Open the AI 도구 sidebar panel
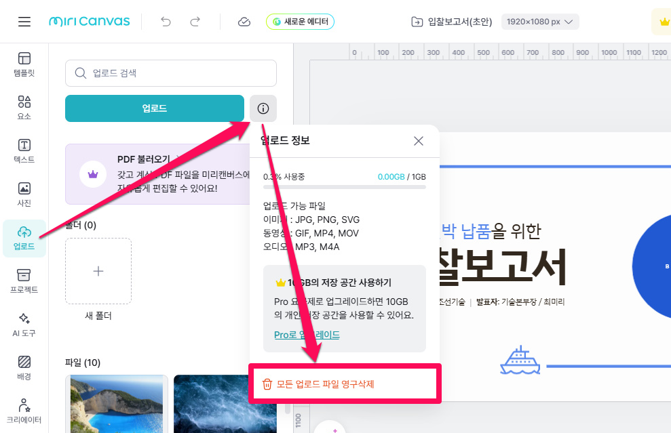Viewport: 671px width, 433px height. point(24,325)
